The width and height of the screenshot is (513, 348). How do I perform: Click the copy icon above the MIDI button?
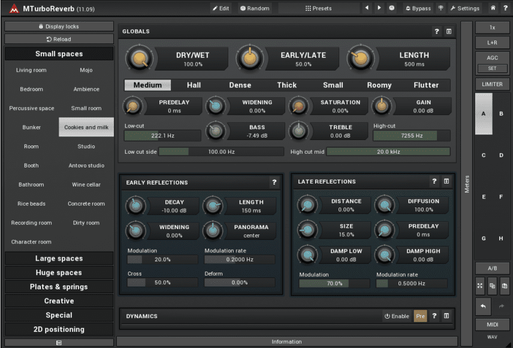[x=492, y=286]
